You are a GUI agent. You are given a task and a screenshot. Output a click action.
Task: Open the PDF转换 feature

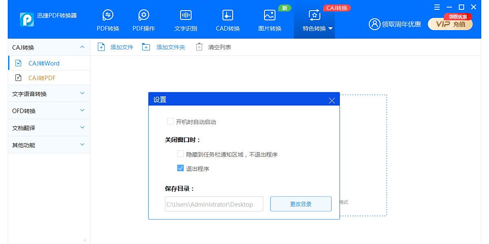pos(108,19)
